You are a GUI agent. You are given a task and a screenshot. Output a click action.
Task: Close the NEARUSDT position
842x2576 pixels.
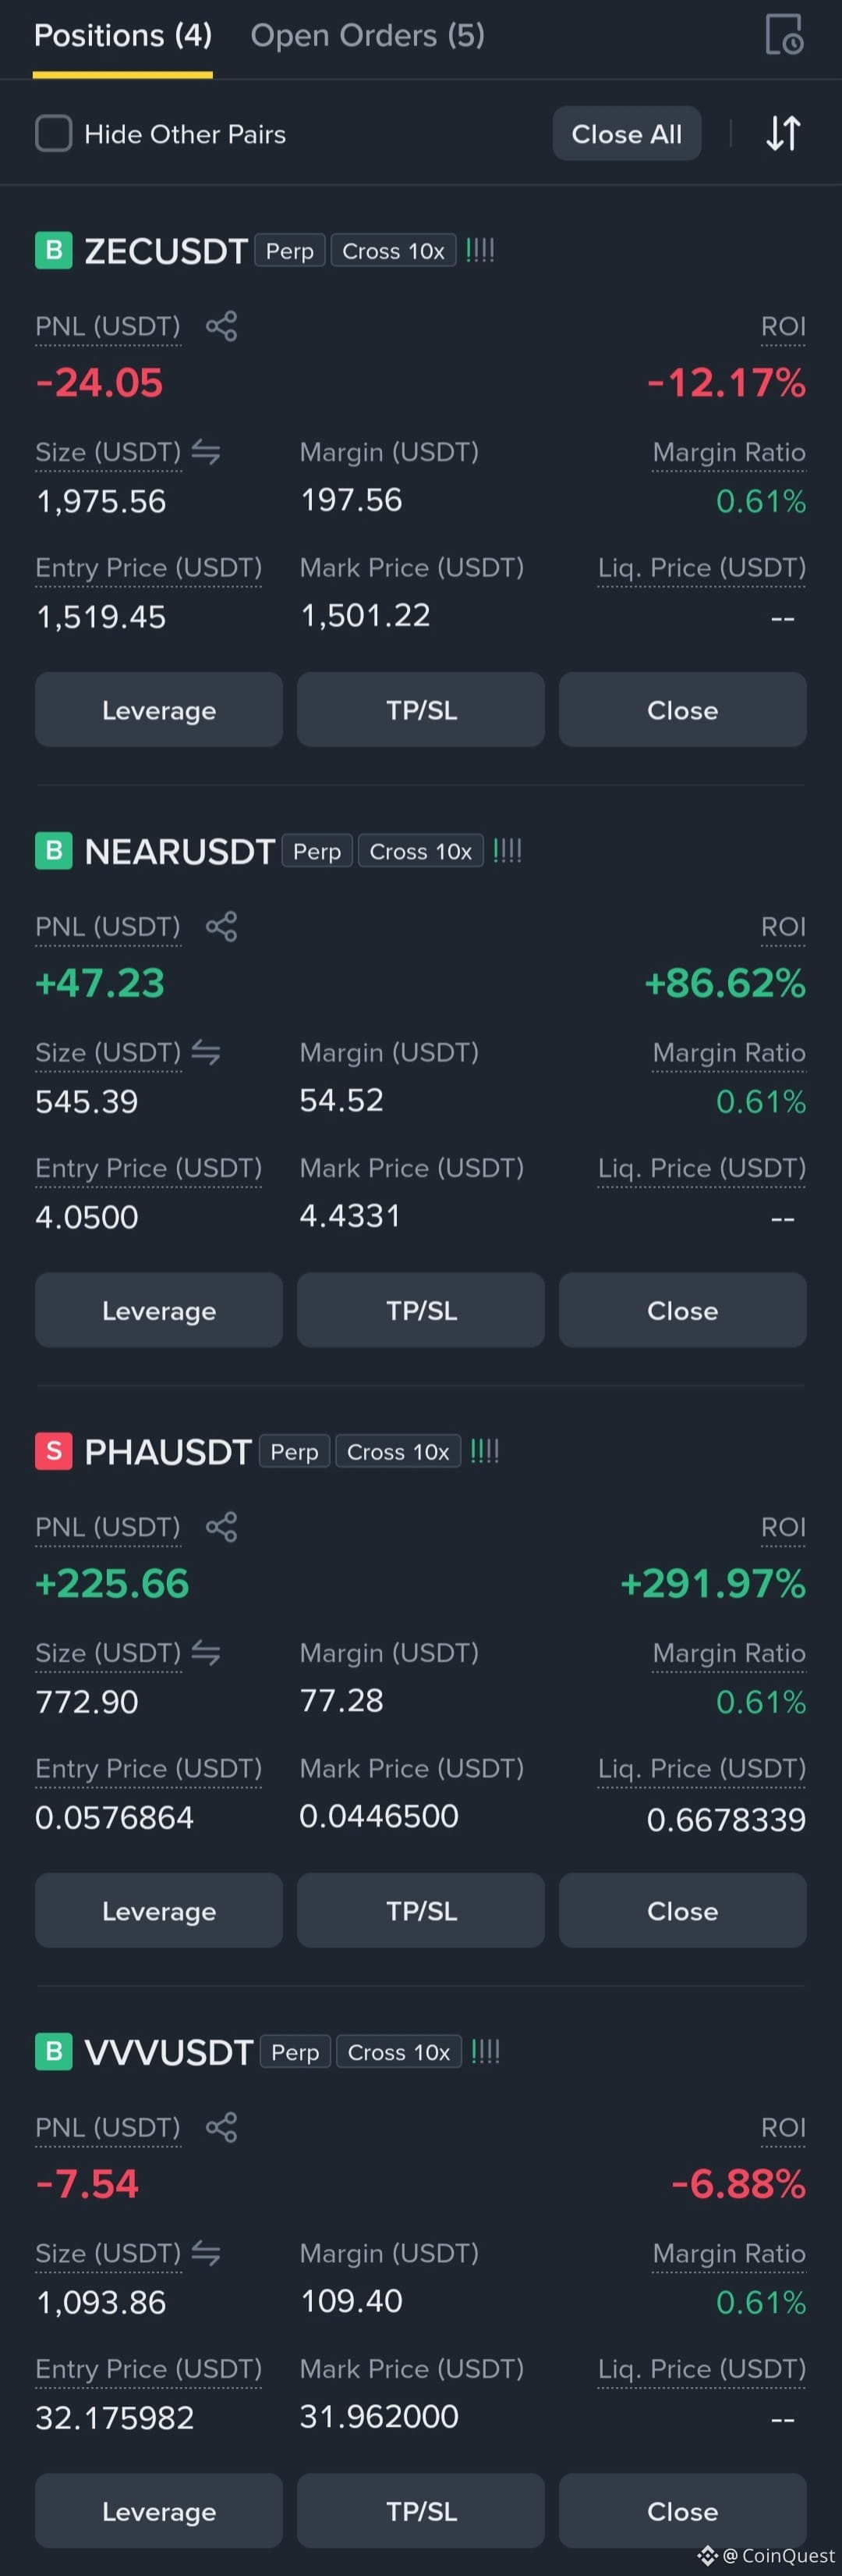coord(682,1310)
